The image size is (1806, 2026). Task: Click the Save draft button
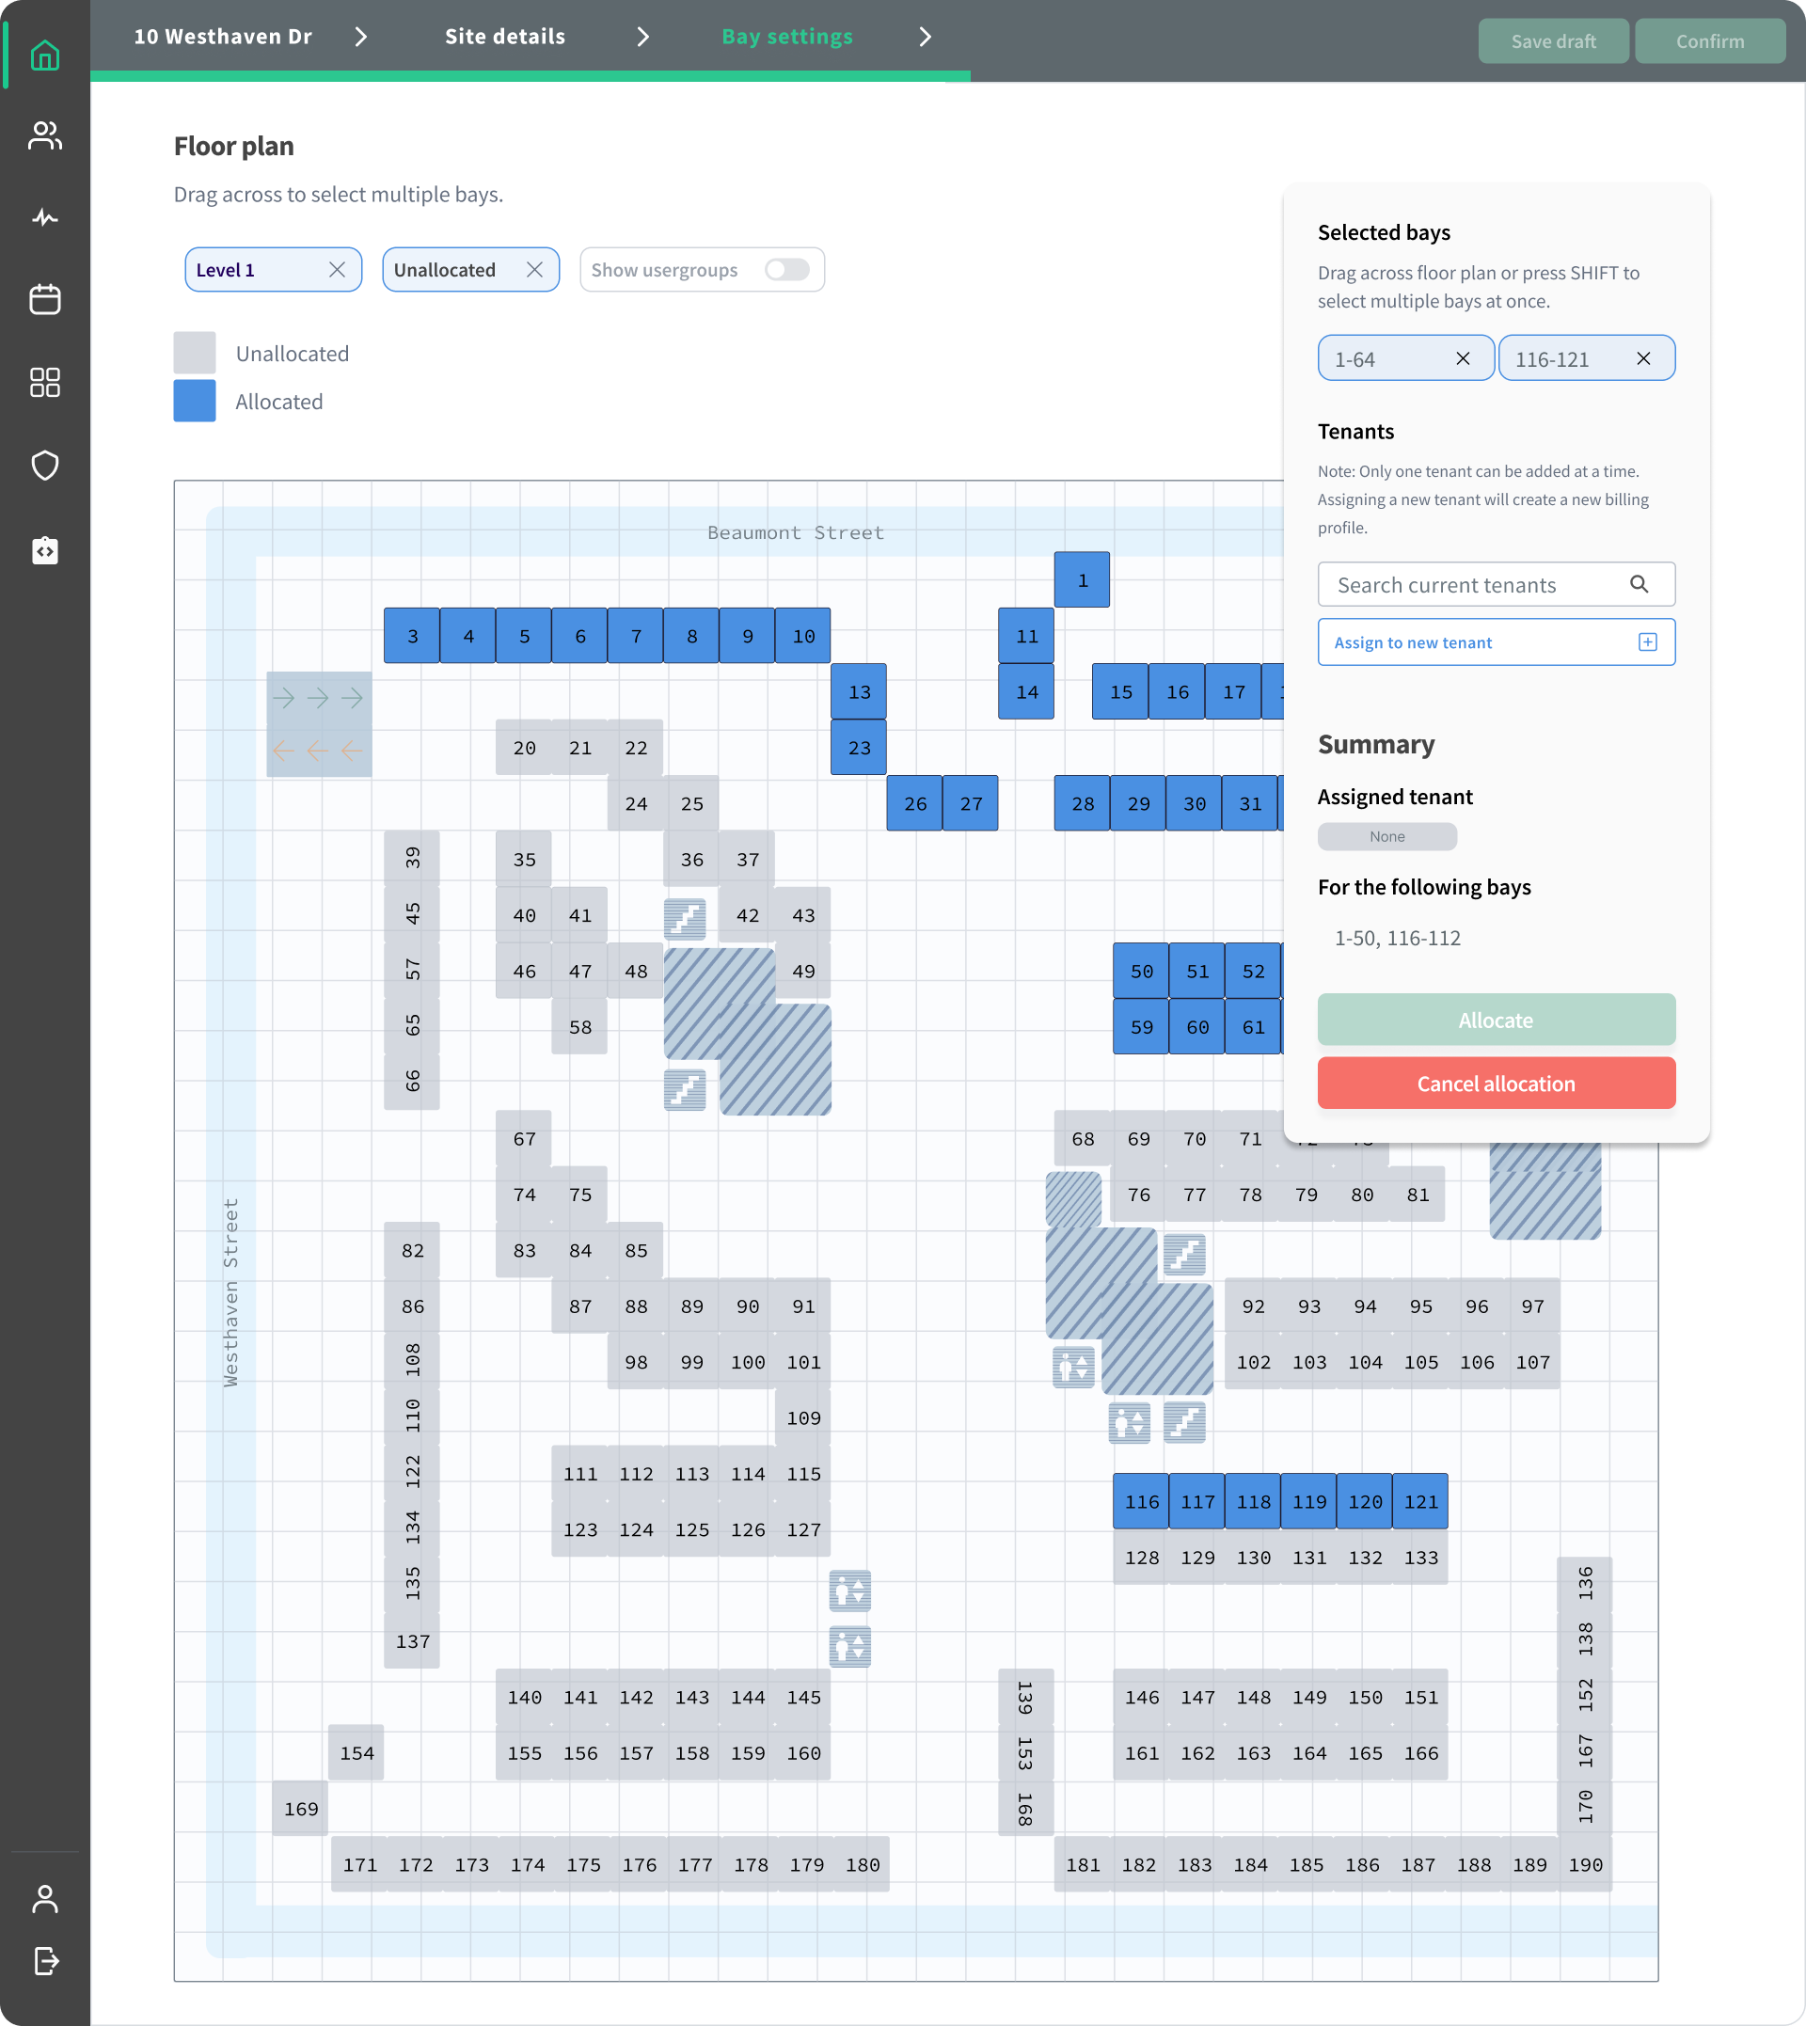point(1553,40)
